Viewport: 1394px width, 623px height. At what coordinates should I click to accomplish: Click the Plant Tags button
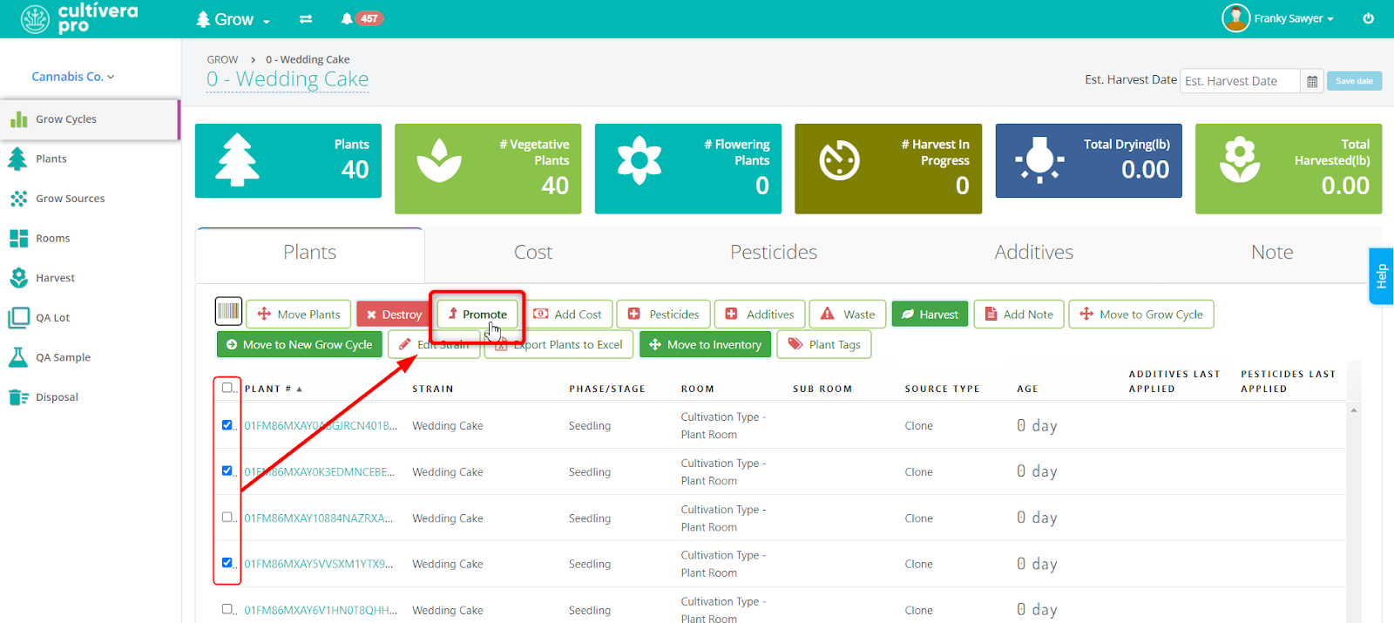tap(824, 345)
